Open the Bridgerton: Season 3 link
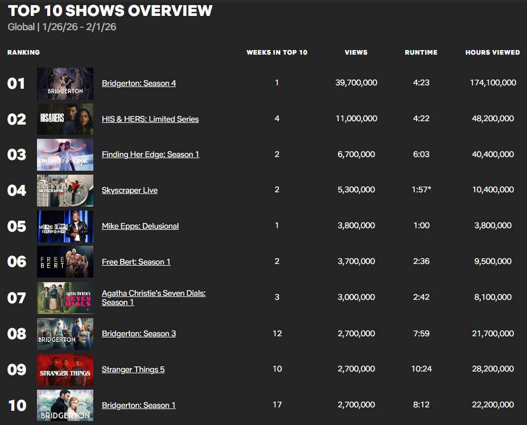This screenshot has height=425, width=527. tap(139, 333)
